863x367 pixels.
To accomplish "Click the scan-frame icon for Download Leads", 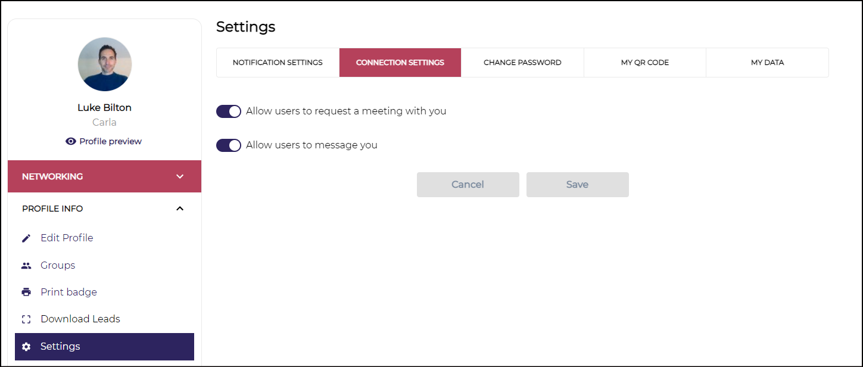I will click(x=26, y=319).
